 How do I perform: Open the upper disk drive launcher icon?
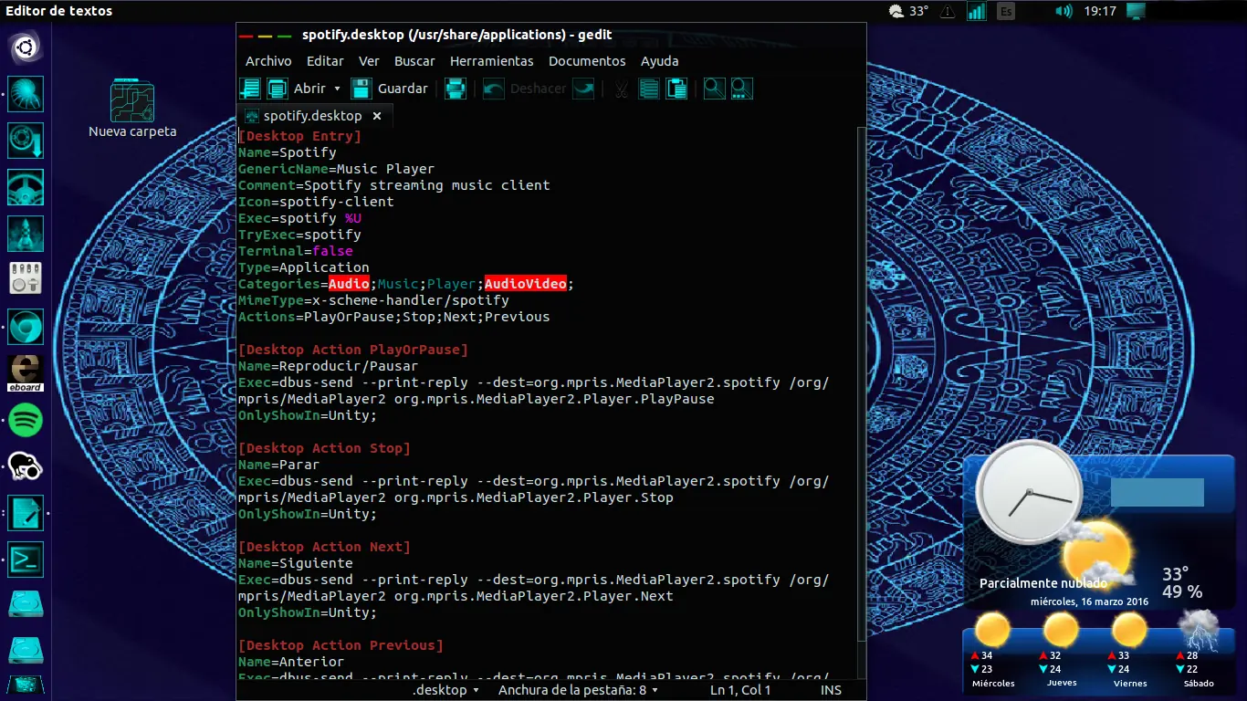26,605
